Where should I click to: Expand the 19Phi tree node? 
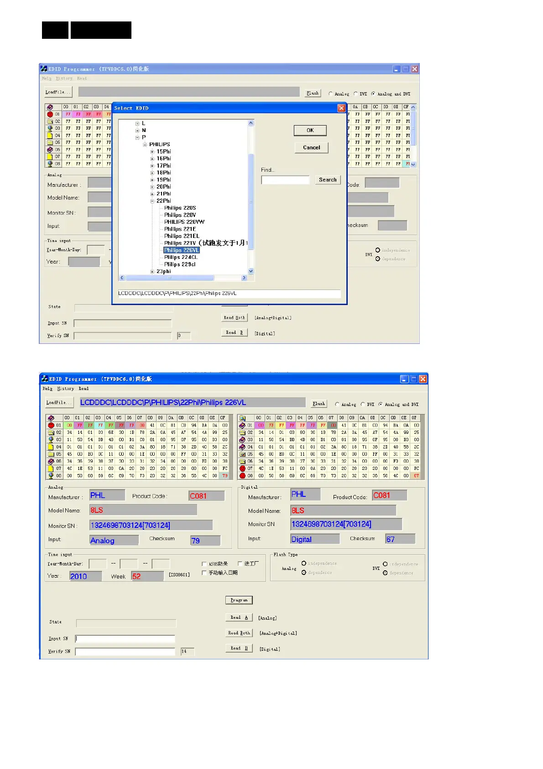tap(152, 180)
